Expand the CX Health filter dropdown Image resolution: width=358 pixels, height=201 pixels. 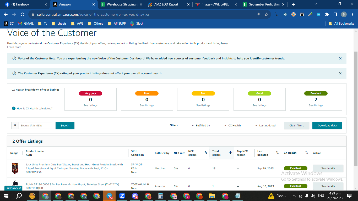(232, 126)
